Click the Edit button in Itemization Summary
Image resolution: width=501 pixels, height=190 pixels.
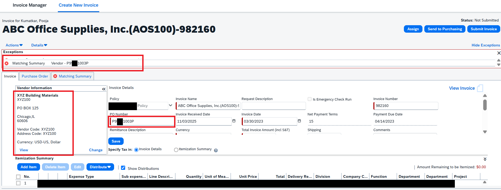point(77,167)
